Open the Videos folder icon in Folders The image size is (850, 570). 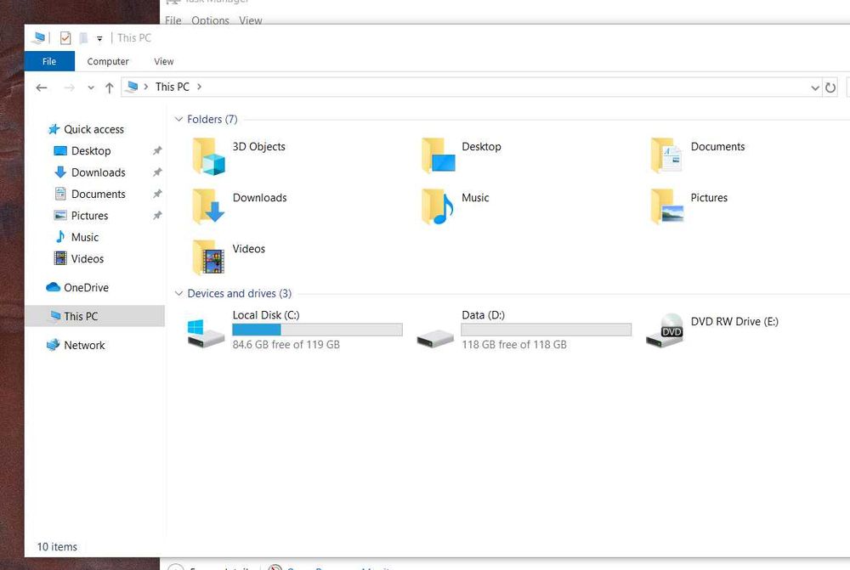tap(209, 257)
